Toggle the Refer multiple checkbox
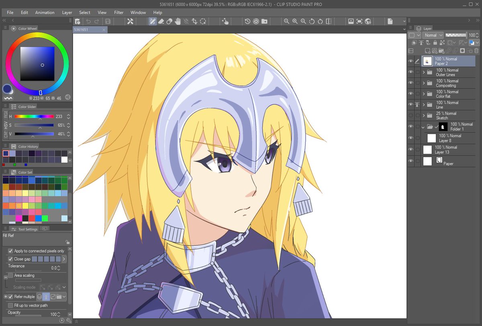Viewport: 482px width, 326px height. pos(10,297)
